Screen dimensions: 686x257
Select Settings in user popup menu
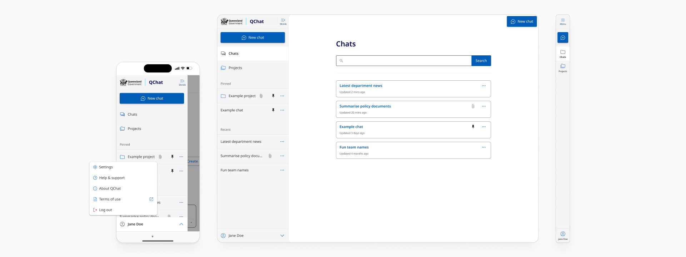(123, 167)
